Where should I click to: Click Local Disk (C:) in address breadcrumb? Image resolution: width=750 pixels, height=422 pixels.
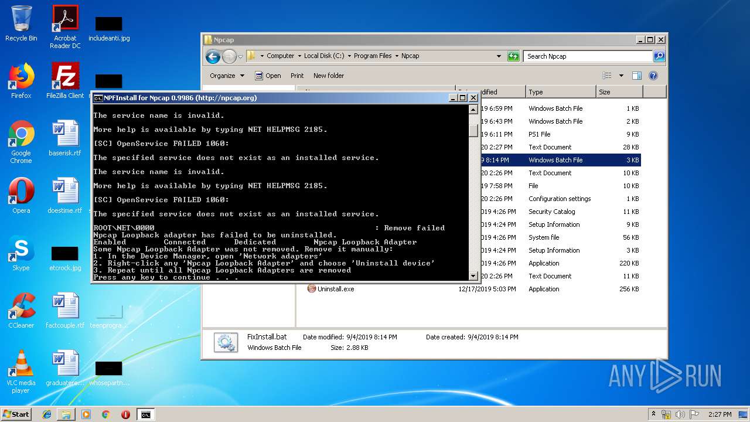[x=324, y=56]
